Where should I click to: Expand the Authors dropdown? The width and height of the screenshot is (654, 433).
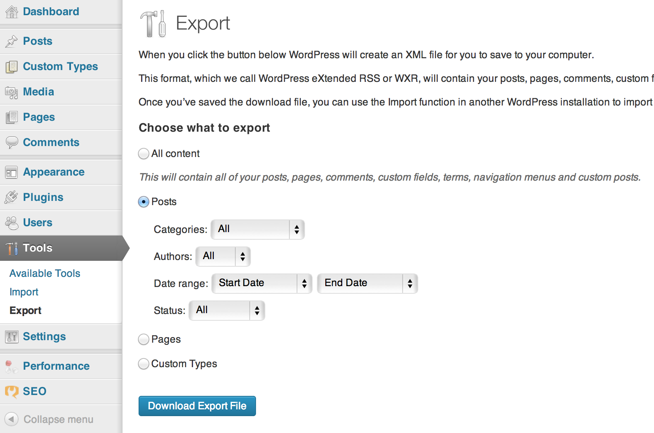pos(223,256)
